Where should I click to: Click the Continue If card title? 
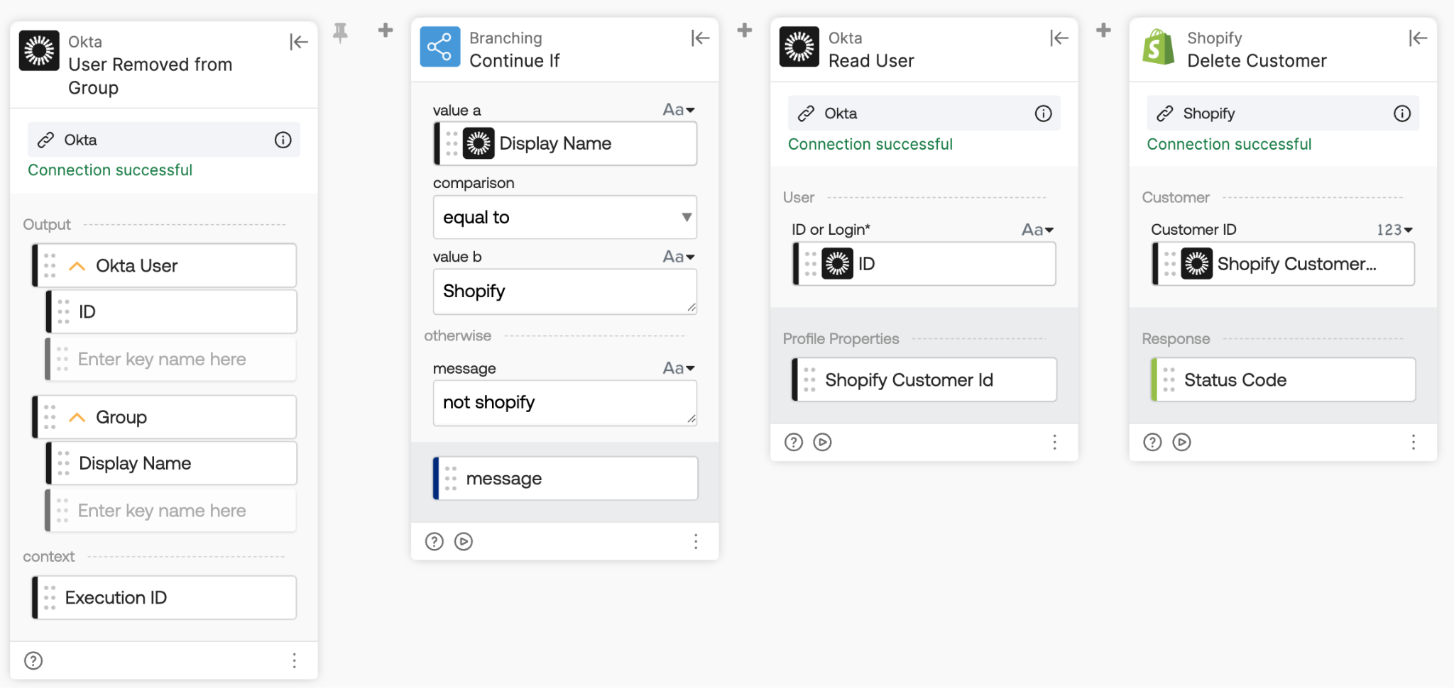(514, 61)
